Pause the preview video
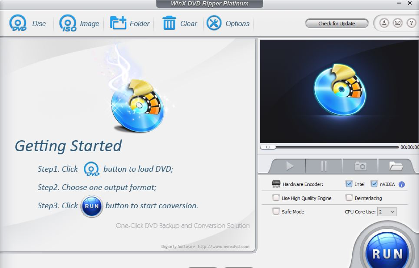 click(324, 166)
